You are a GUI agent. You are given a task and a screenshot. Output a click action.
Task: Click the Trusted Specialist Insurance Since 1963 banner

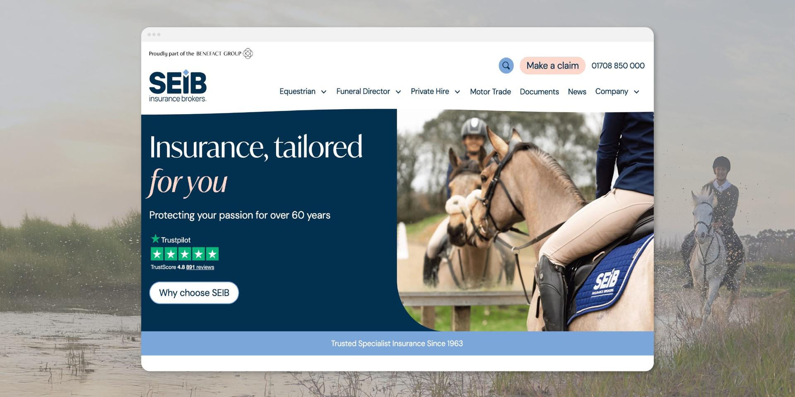397,343
